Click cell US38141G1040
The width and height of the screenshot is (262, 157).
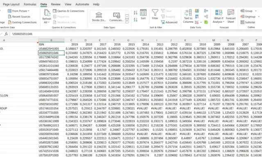(51, 66)
